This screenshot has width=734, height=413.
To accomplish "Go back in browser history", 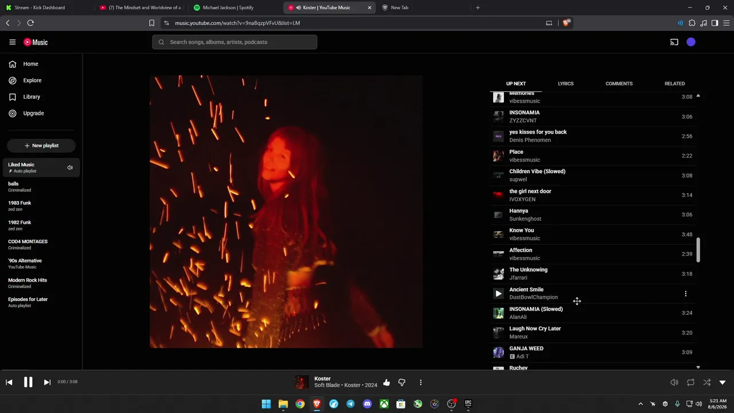I will point(7,23).
